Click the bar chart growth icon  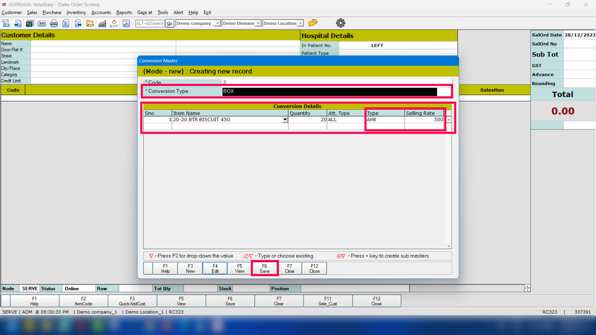(102, 23)
